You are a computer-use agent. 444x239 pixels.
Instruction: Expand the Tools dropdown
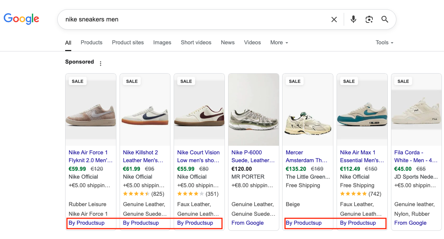coord(385,43)
